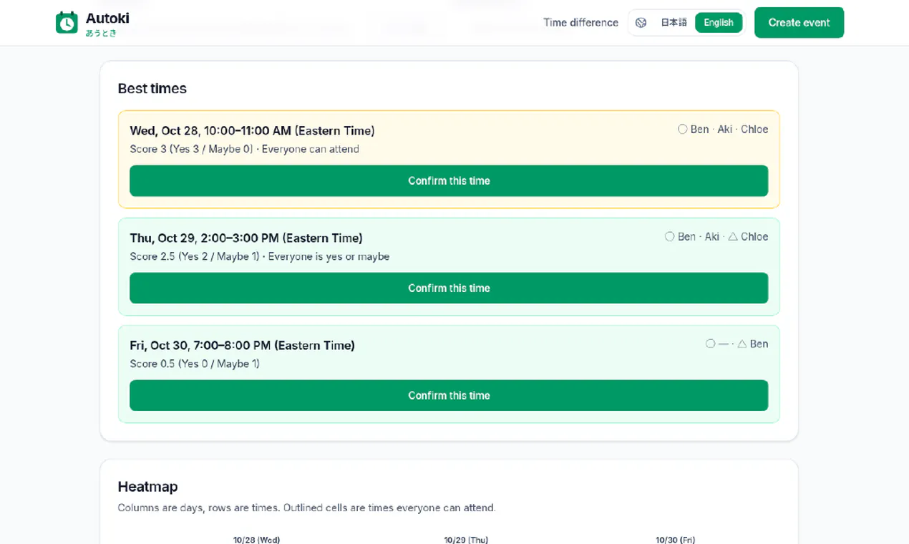909x544 pixels.
Task: Click the Create event button
Action: pos(799,23)
